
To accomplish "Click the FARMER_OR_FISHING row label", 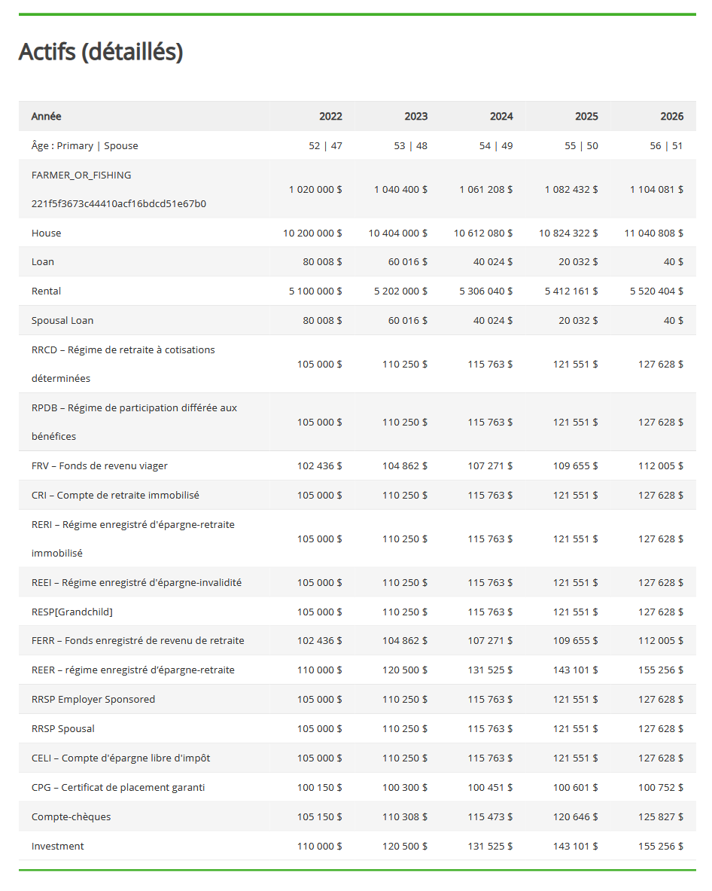I will (x=81, y=175).
